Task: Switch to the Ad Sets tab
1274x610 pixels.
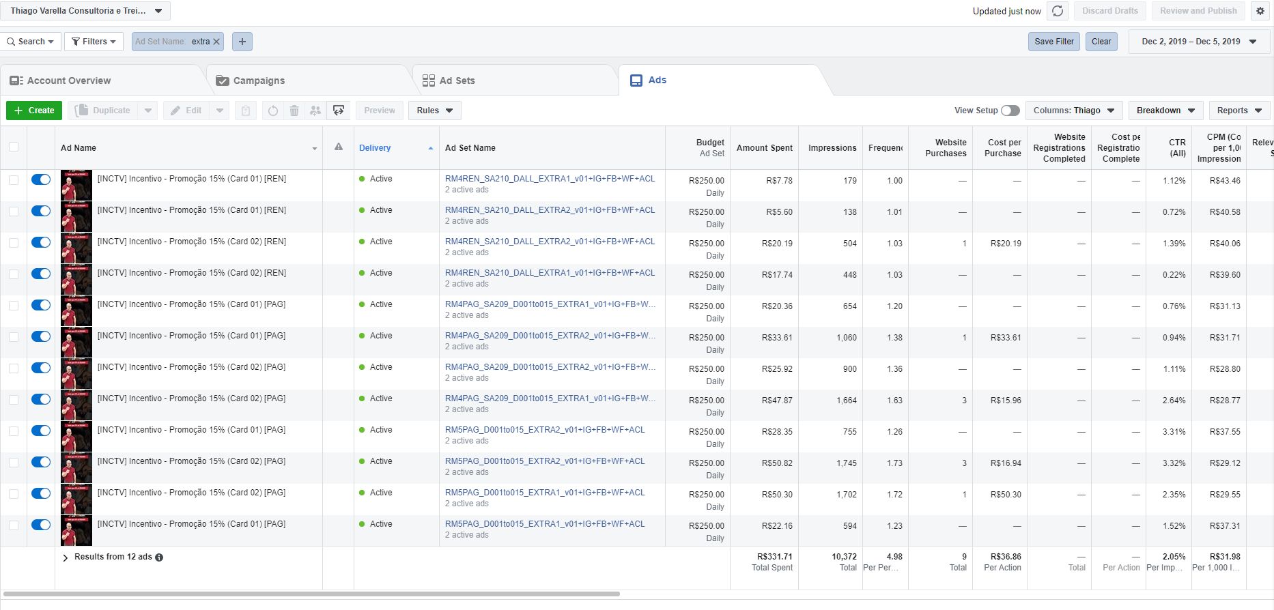Action: click(x=456, y=81)
